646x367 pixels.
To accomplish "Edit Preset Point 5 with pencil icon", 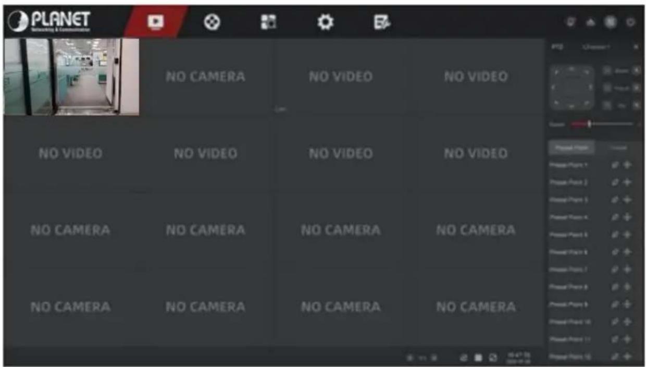I will [615, 235].
